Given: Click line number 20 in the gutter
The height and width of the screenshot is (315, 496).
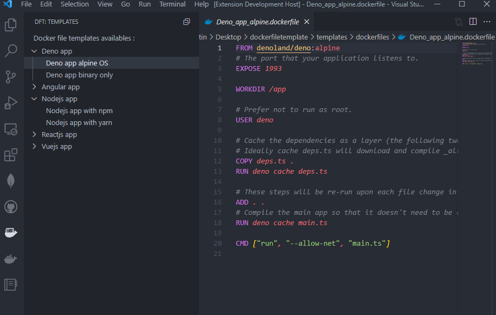Looking at the screenshot, I should [217, 243].
